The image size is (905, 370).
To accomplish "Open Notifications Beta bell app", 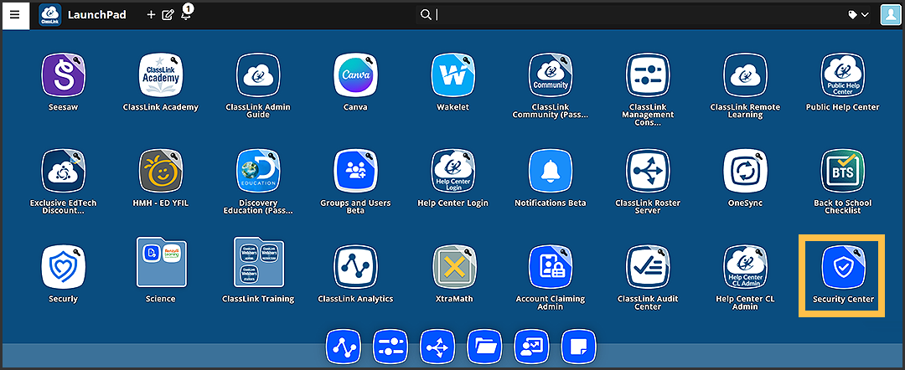I will [x=551, y=172].
